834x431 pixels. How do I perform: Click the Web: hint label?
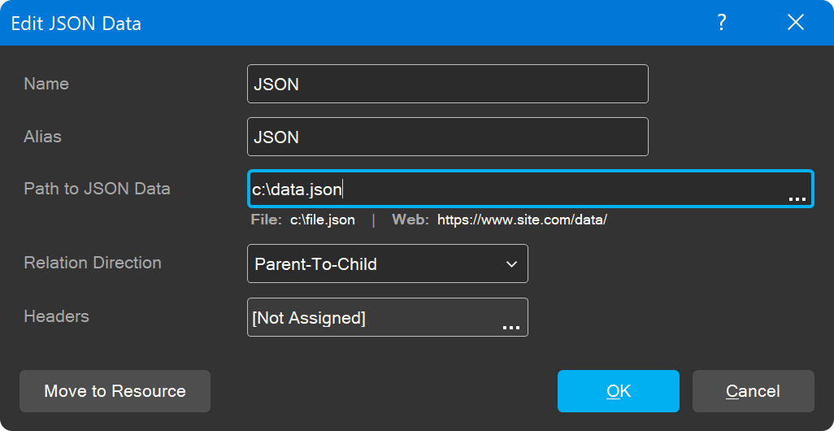pyautogui.click(x=410, y=220)
